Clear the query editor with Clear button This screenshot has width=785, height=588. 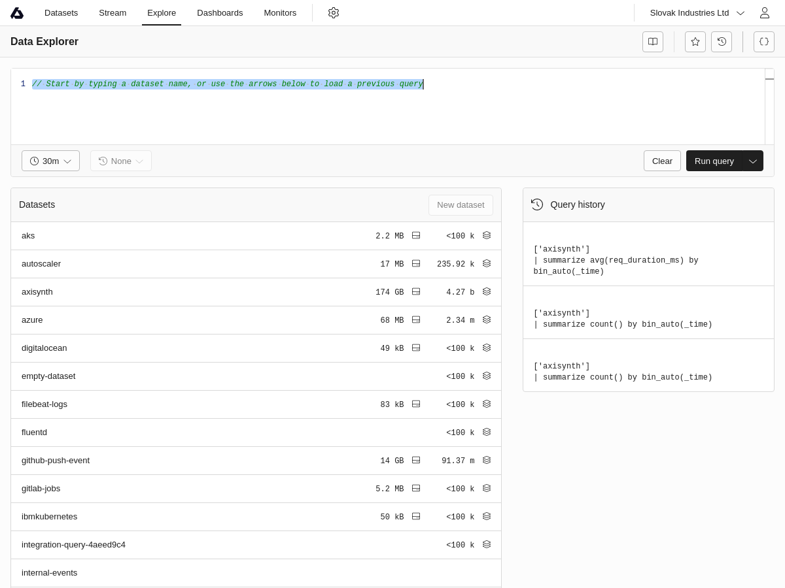point(662,161)
